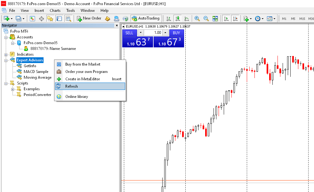Open the Profiles toolbar icon
This screenshot has height=192, width=314.
tap(18, 19)
